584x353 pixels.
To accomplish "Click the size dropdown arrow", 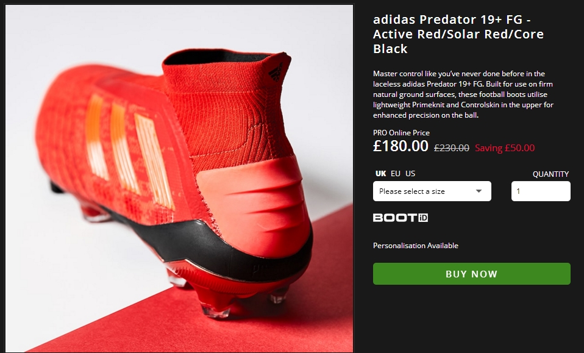I will [479, 191].
